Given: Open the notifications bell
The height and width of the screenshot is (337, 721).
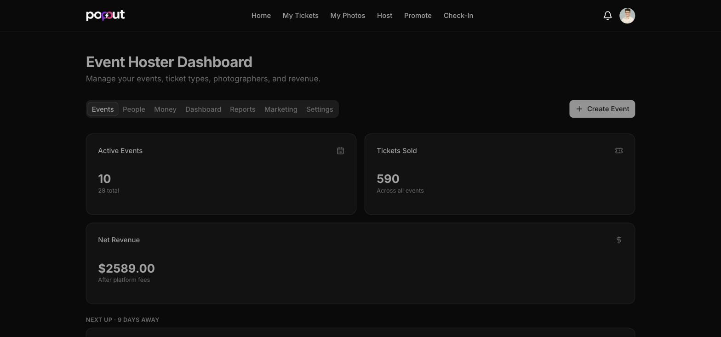Looking at the screenshot, I should [x=607, y=16].
